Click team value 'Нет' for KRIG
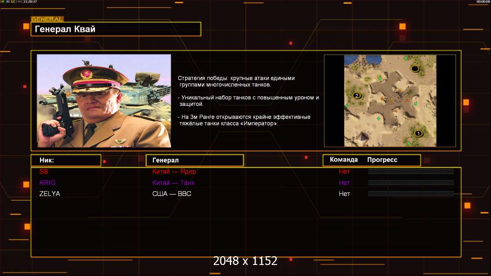 click(x=345, y=183)
